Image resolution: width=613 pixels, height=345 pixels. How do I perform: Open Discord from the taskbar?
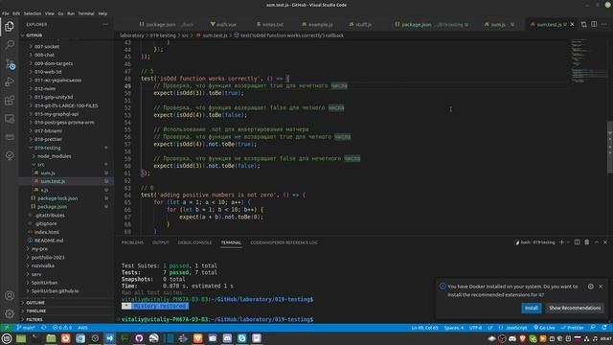(x=227, y=338)
